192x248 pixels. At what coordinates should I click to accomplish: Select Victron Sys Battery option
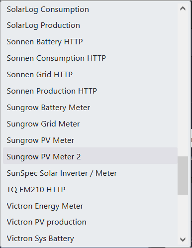[90, 239]
